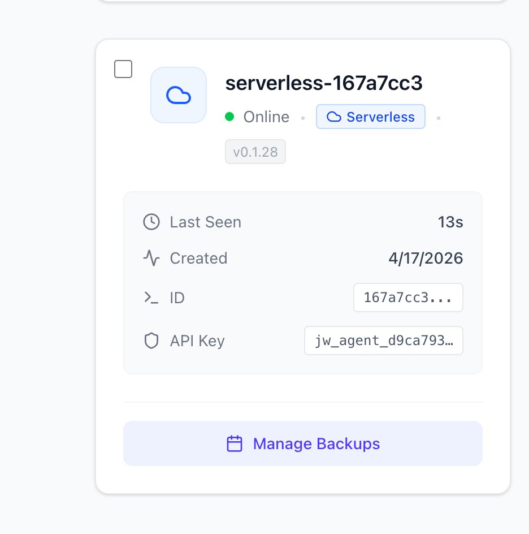Click the API Key shield icon
This screenshot has height=534, width=529.
[151, 341]
